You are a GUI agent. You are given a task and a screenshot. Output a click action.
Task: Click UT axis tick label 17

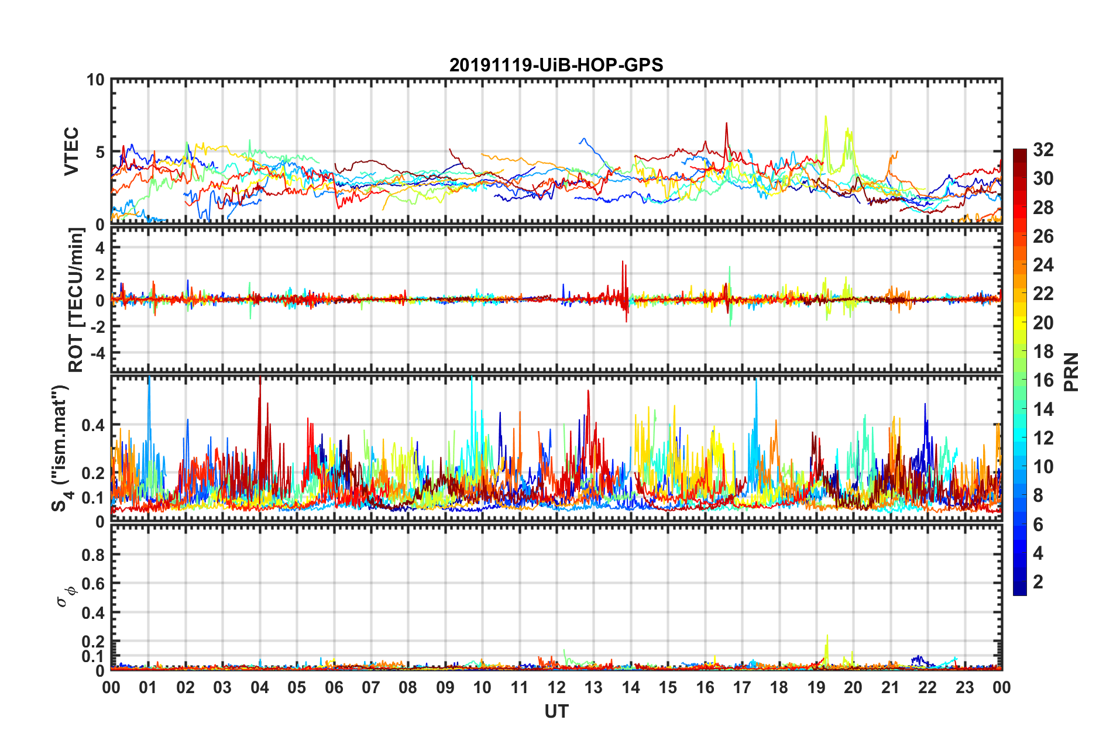click(x=742, y=687)
